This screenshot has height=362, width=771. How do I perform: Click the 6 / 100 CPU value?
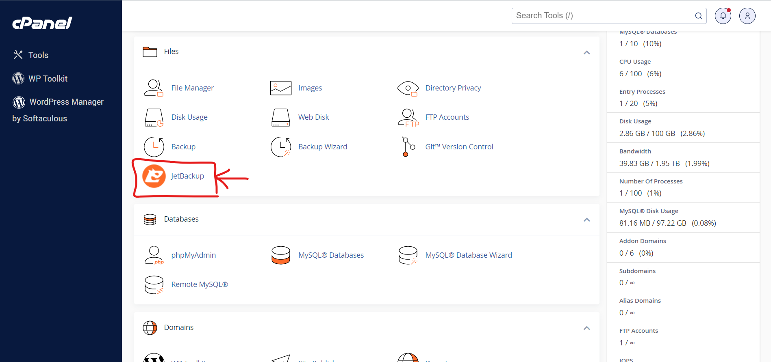631,74
